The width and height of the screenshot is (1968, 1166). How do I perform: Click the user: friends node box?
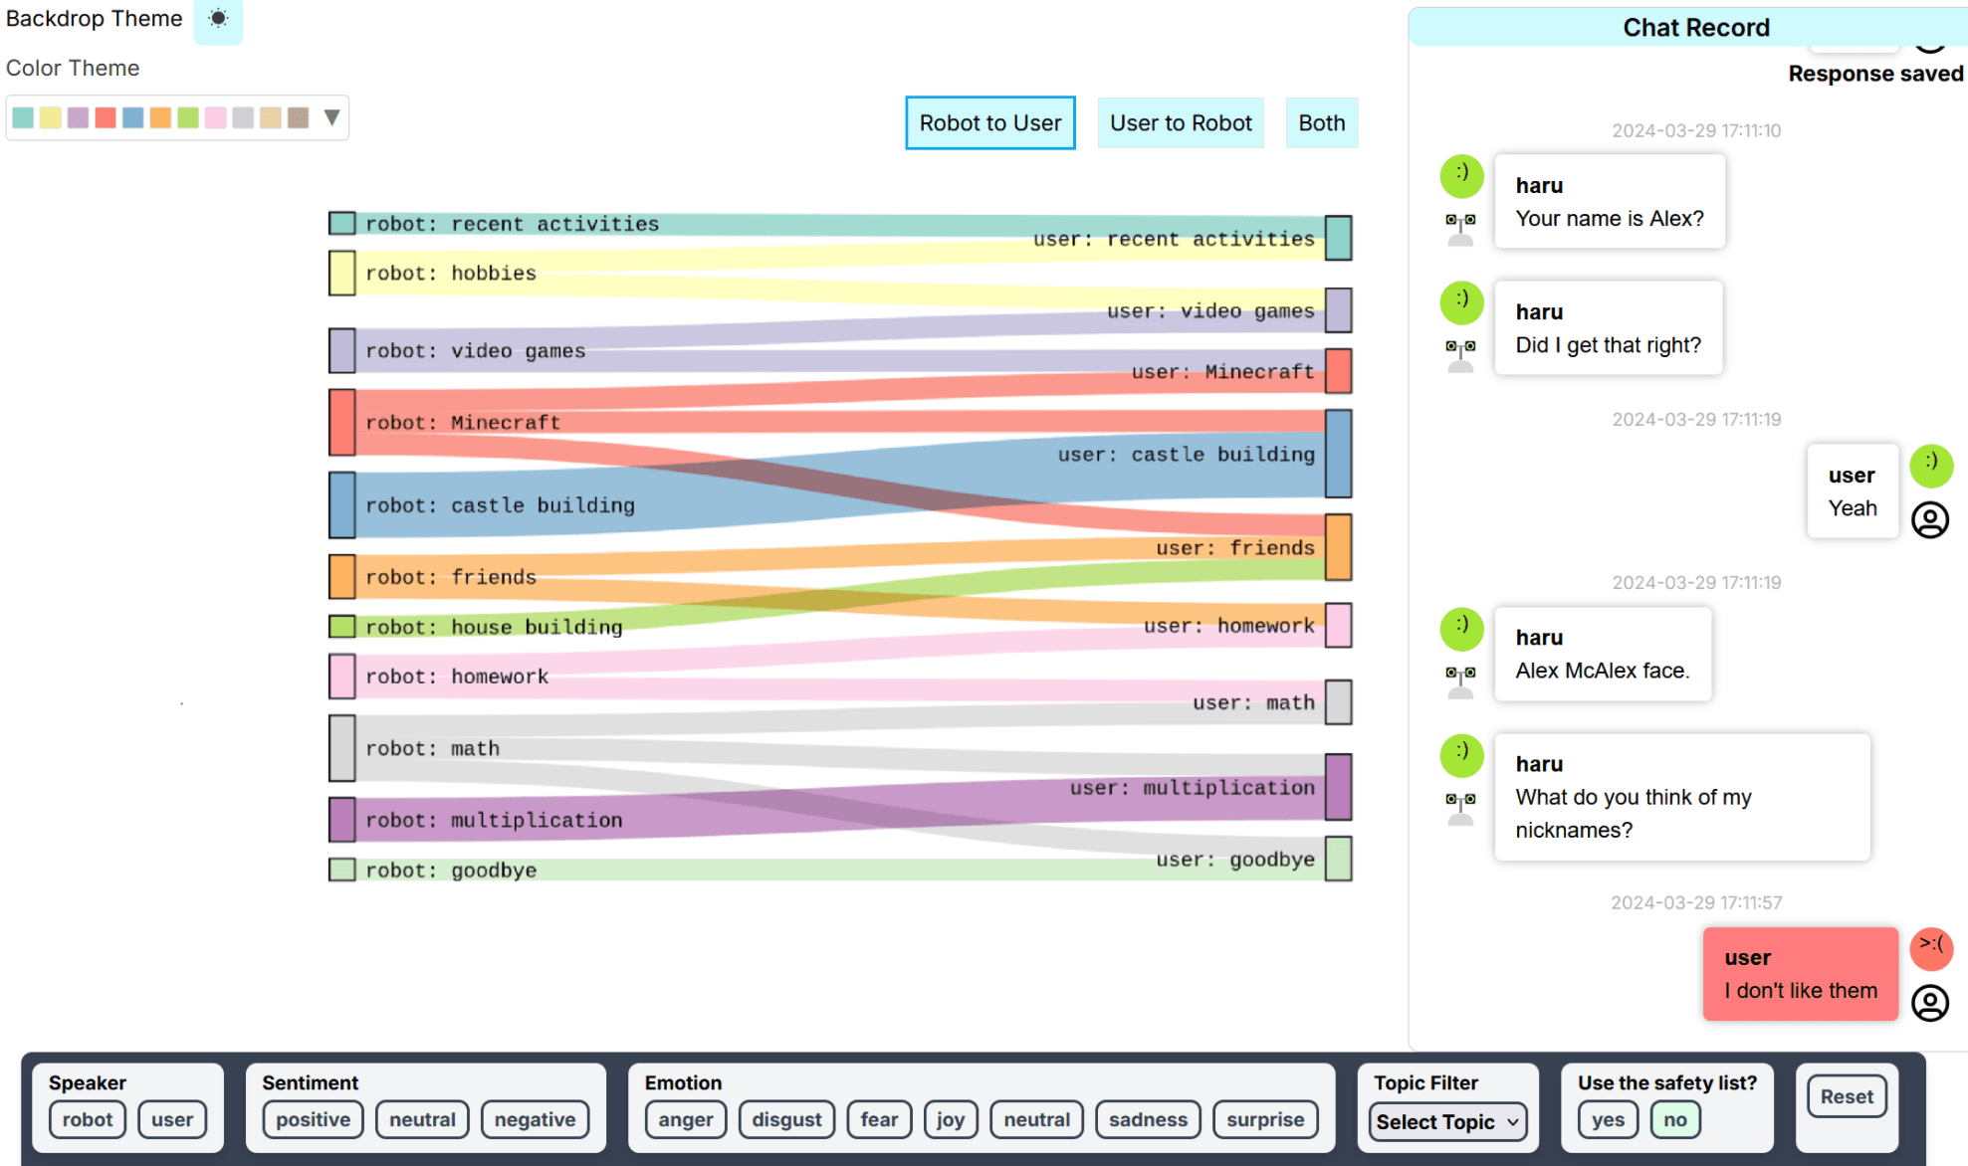1339,547
